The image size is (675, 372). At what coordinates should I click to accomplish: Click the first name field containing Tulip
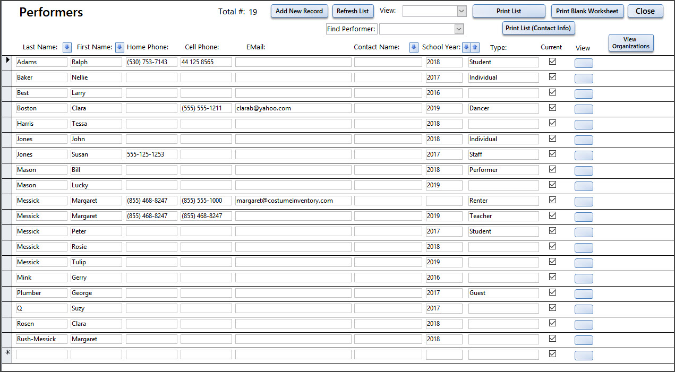click(96, 262)
